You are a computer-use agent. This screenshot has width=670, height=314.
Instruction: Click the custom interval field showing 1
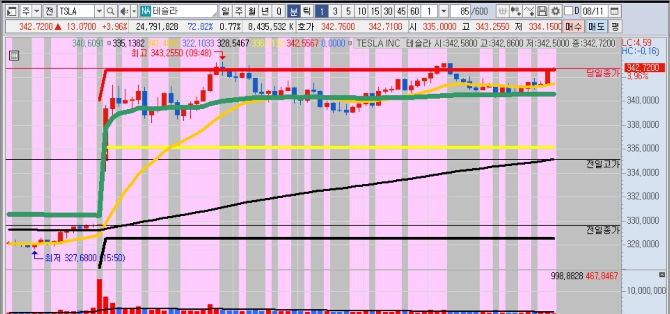point(430,11)
